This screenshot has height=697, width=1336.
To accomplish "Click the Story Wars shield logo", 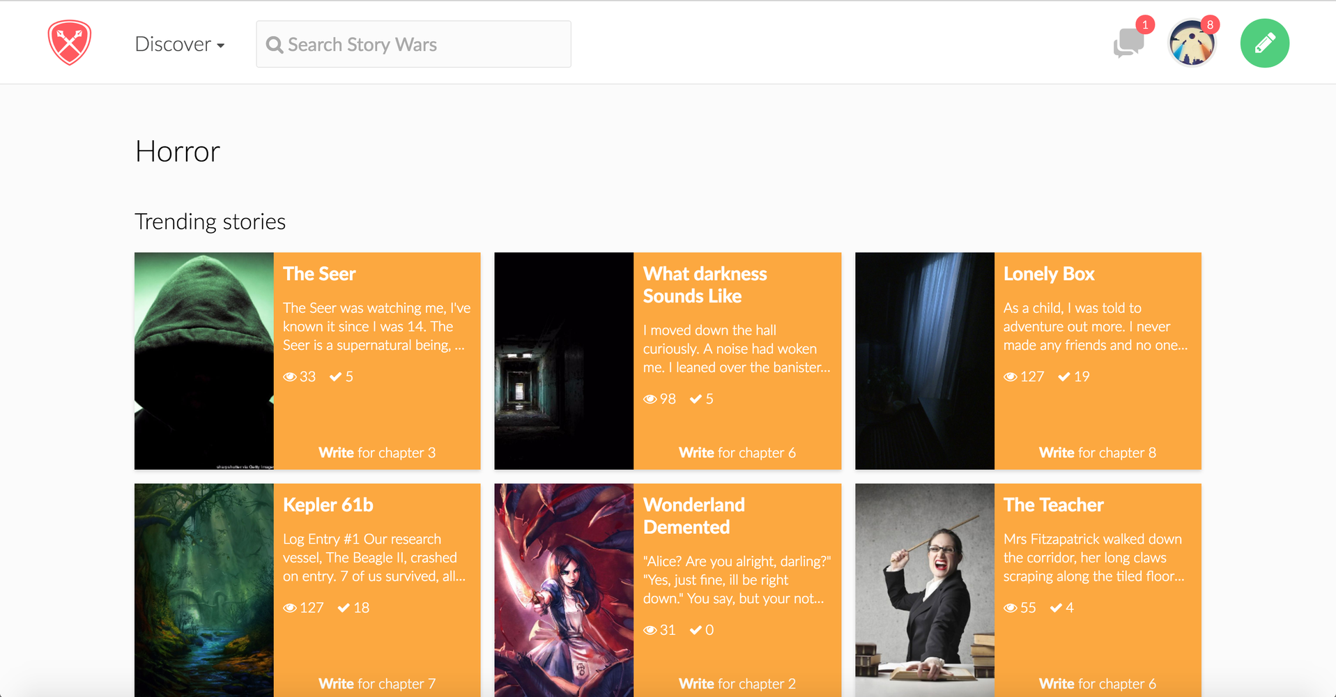I will pos(70,43).
